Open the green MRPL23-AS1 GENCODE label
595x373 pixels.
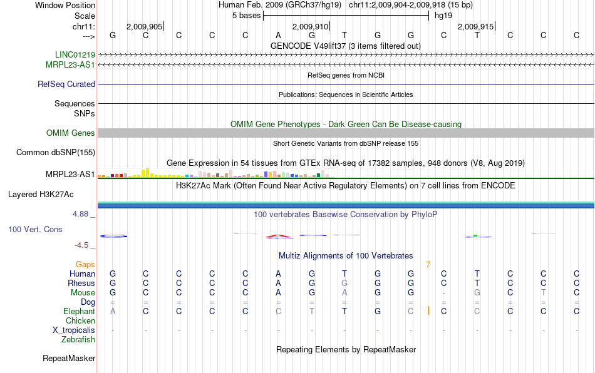tap(70, 65)
